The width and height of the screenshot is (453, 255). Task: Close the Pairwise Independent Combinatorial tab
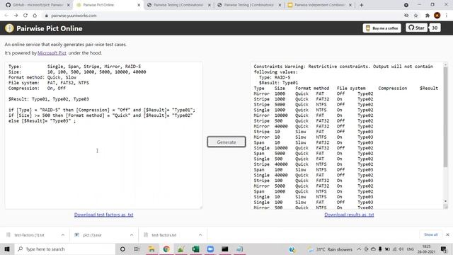click(x=350, y=5)
